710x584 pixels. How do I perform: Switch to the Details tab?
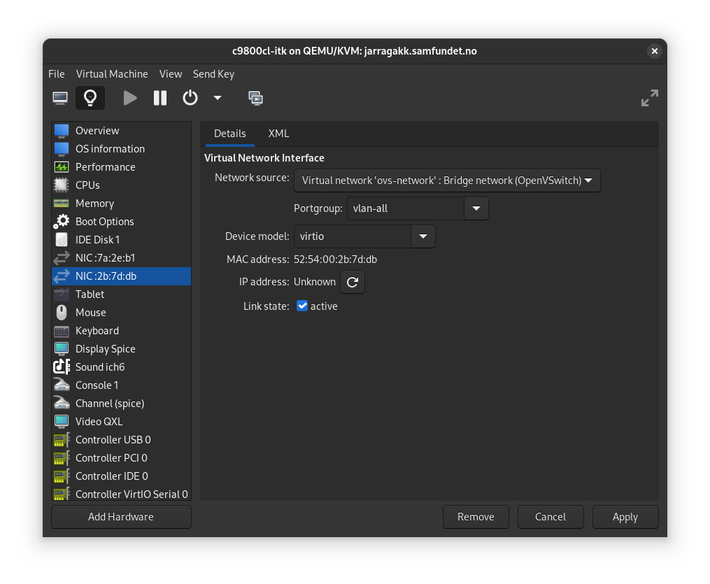click(230, 134)
